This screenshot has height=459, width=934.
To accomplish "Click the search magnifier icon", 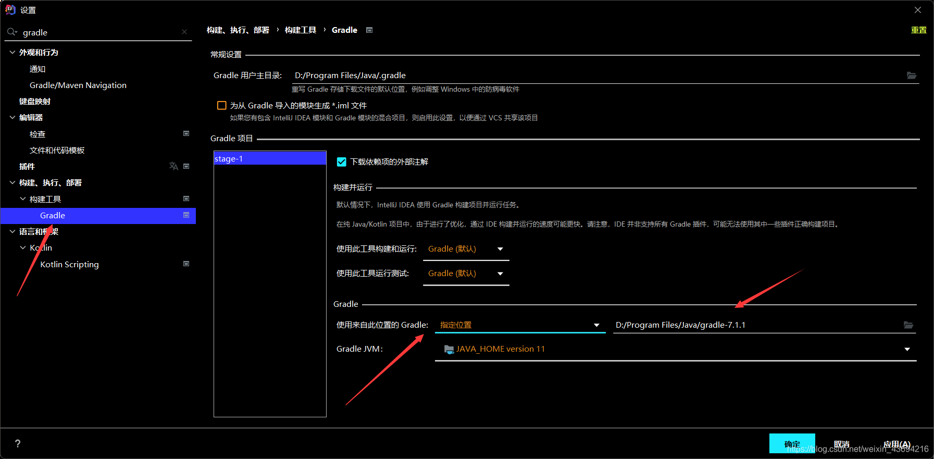I will (12, 32).
